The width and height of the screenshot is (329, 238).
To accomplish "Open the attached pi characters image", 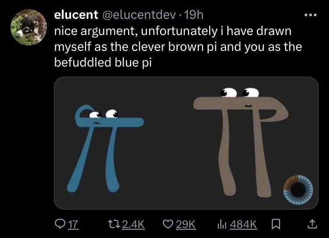I will (186, 143).
